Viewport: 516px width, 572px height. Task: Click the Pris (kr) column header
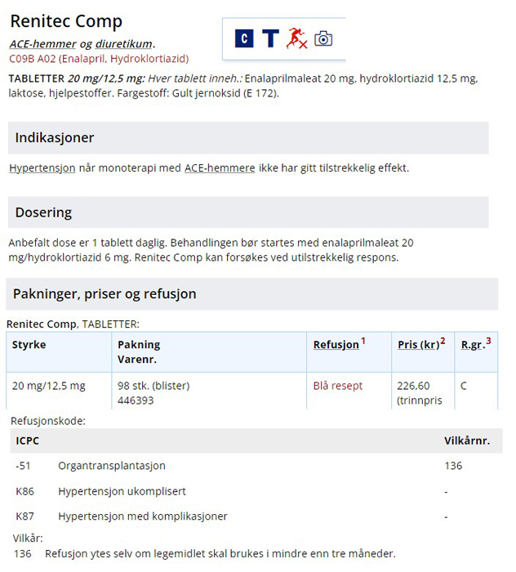click(418, 345)
